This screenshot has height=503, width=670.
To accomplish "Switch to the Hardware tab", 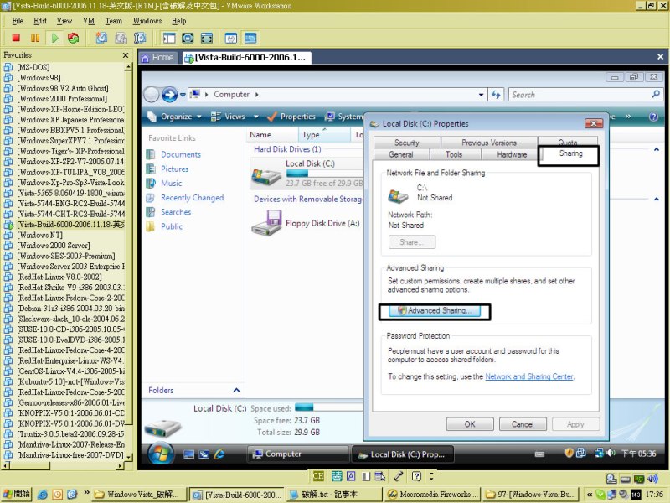I will click(x=512, y=154).
